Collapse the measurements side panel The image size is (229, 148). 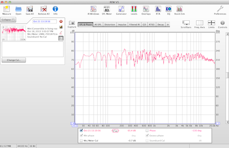click(8, 20)
